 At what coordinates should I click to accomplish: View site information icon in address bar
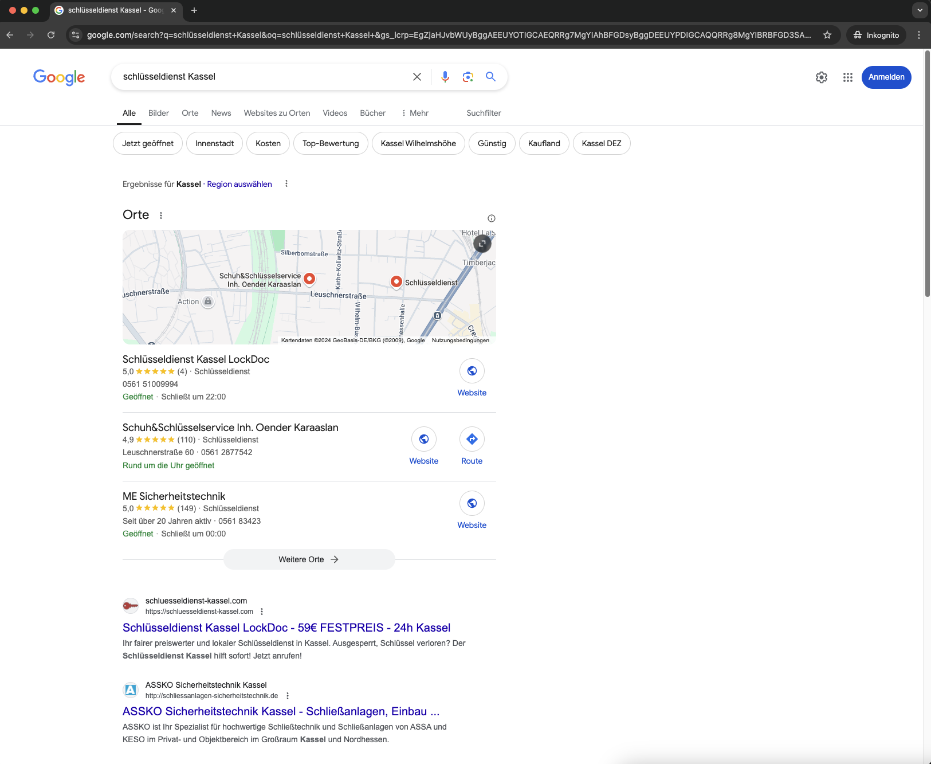tap(76, 35)
